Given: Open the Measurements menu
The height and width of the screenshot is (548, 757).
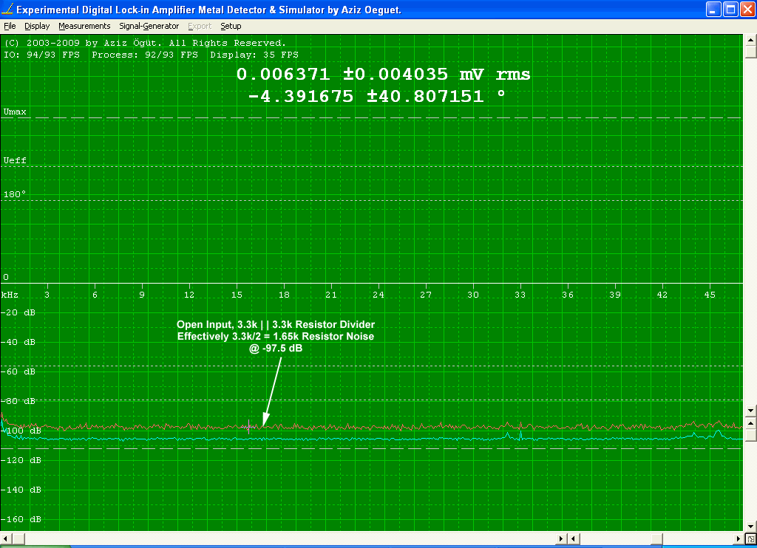Looking at the screenshot, I should [x=84, y=26].
